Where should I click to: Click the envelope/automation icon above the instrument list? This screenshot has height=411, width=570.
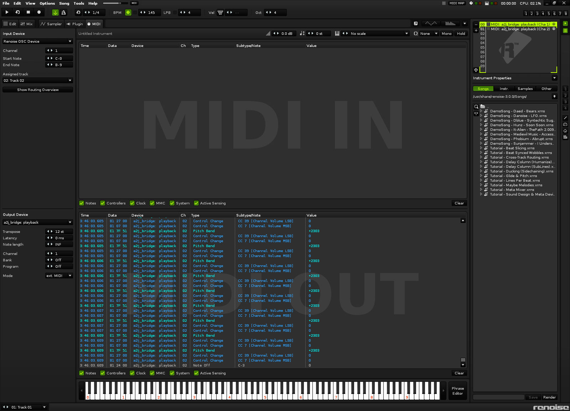pyautogui.click(x=430, y=23)
